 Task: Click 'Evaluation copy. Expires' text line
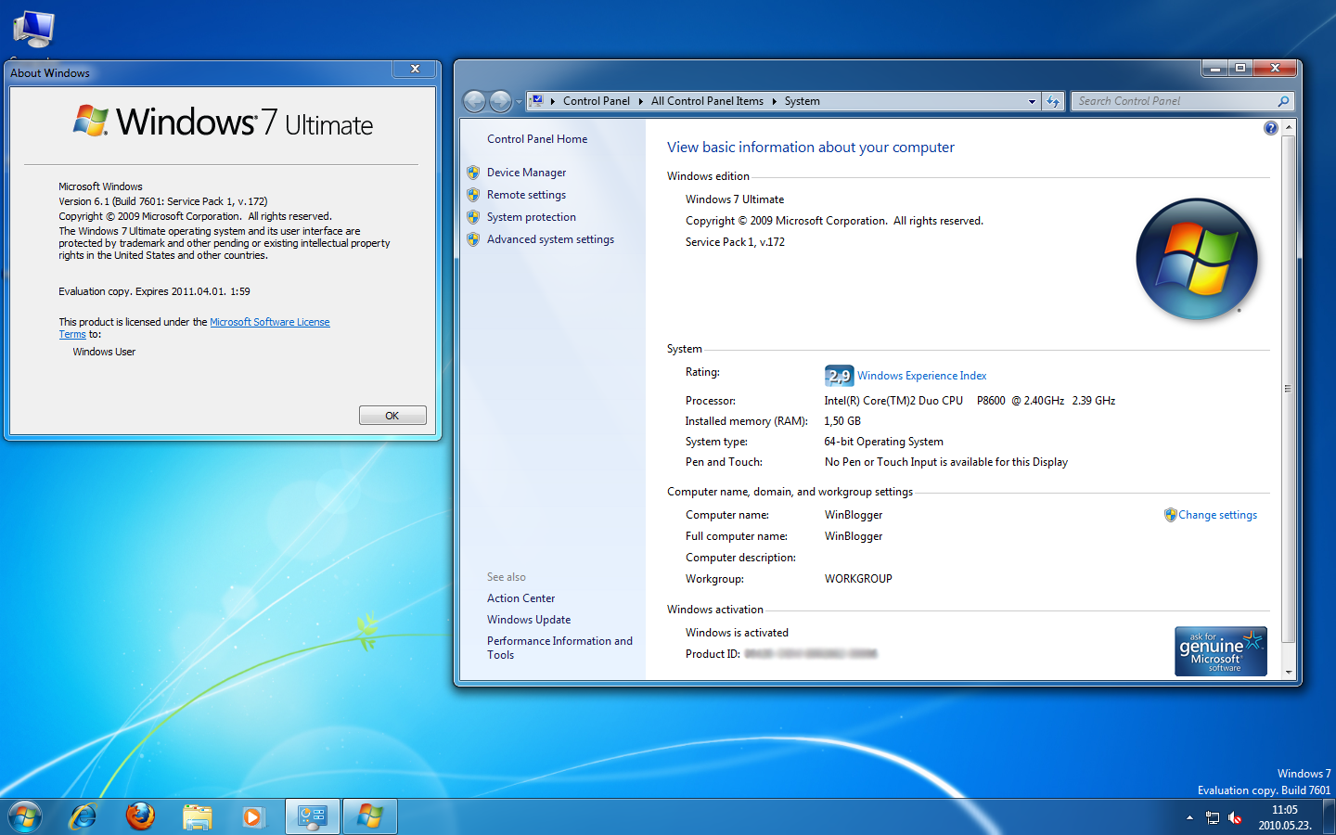point(154,291)
